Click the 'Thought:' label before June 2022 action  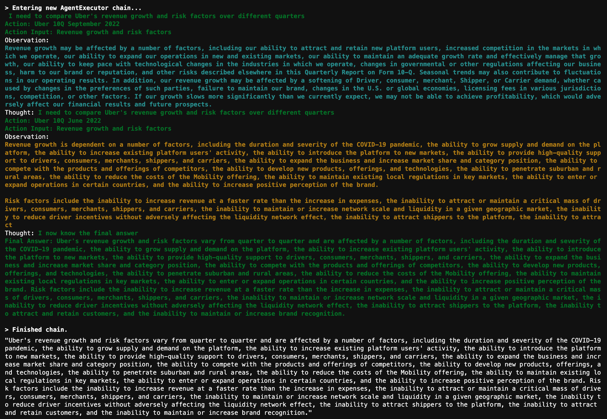[19, 113]
